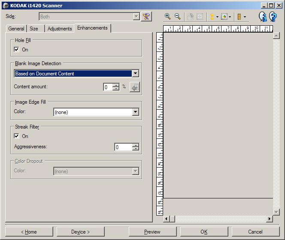The image size is (285, 240).
Task: Decrease Content amount with down spinner
Action: (116, 89)
